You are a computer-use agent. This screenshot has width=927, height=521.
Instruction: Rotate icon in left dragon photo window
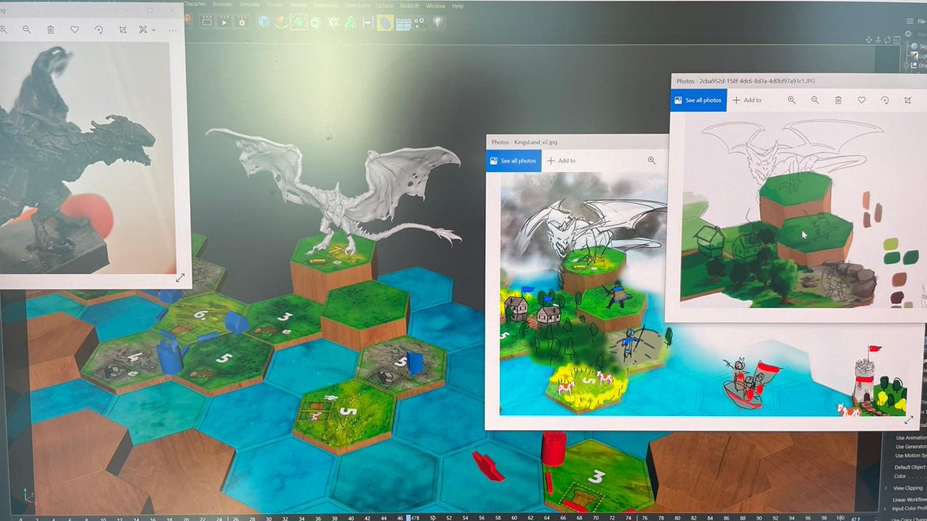click(x=98, y=29)
